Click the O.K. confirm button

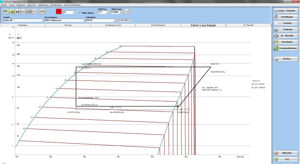[285, 159]
